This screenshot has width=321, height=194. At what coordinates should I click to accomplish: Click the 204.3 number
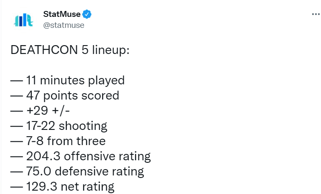pyautogui.click(x=43, y=156)
